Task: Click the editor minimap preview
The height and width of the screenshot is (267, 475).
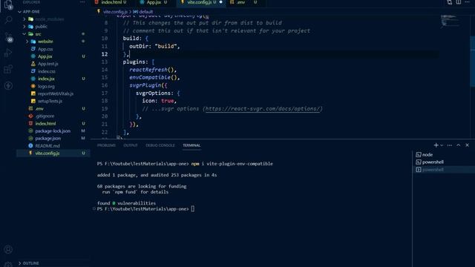Action: tap(451, 21)
